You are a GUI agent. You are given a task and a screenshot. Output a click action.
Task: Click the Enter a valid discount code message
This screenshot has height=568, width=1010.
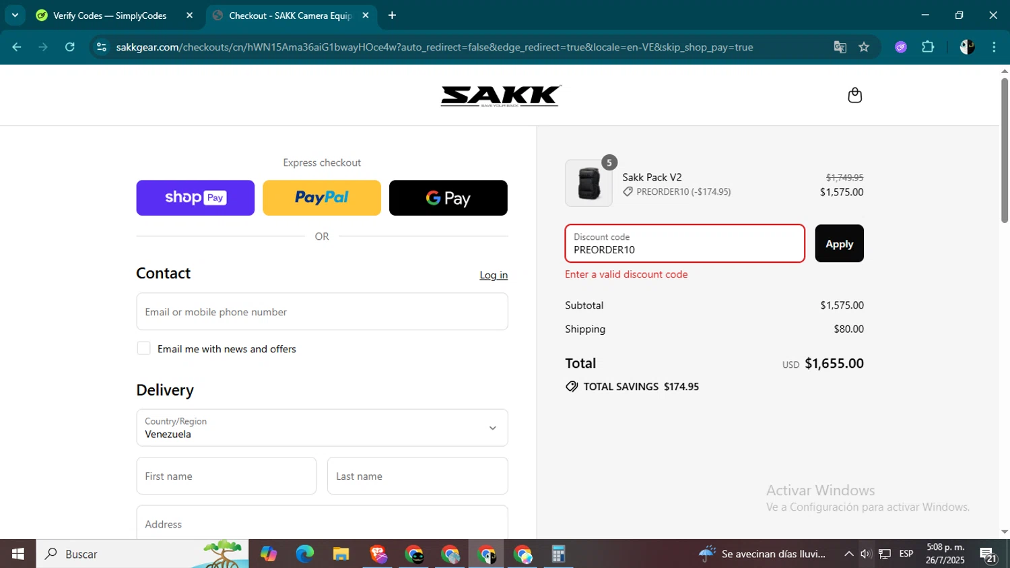pos(626,274)
